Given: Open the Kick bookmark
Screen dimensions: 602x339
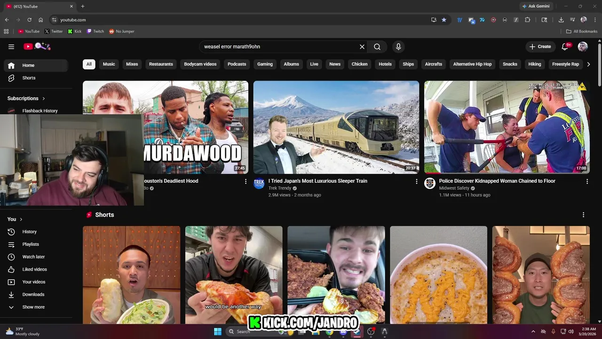Looking at the screenshot, I should click(x=75, y=32).
